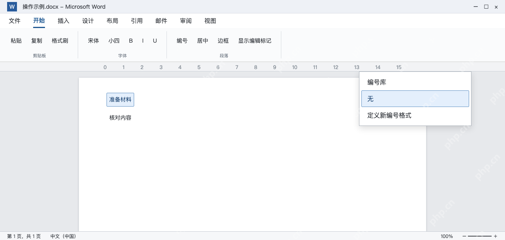Choose 无 in the numbering library

[415, 99]
